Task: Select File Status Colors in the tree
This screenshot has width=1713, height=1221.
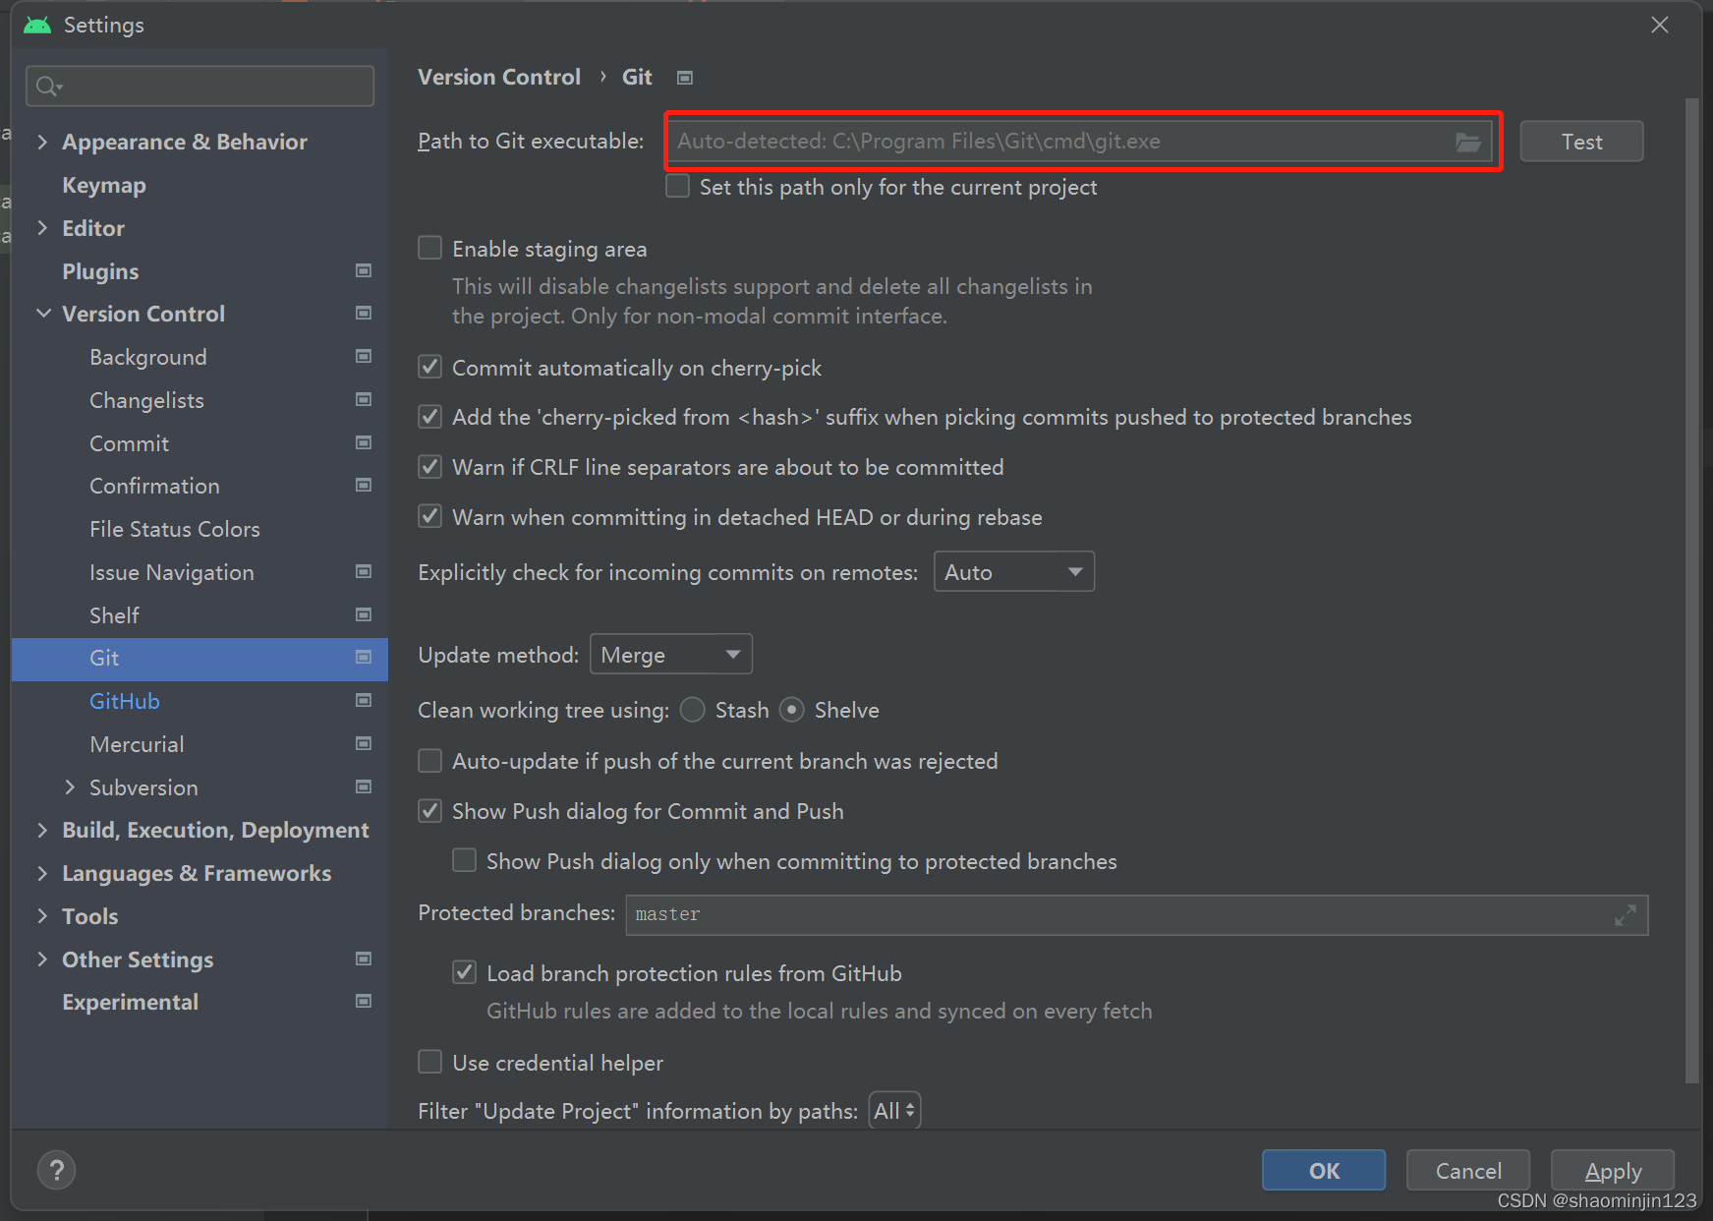Action: point(175,529)
